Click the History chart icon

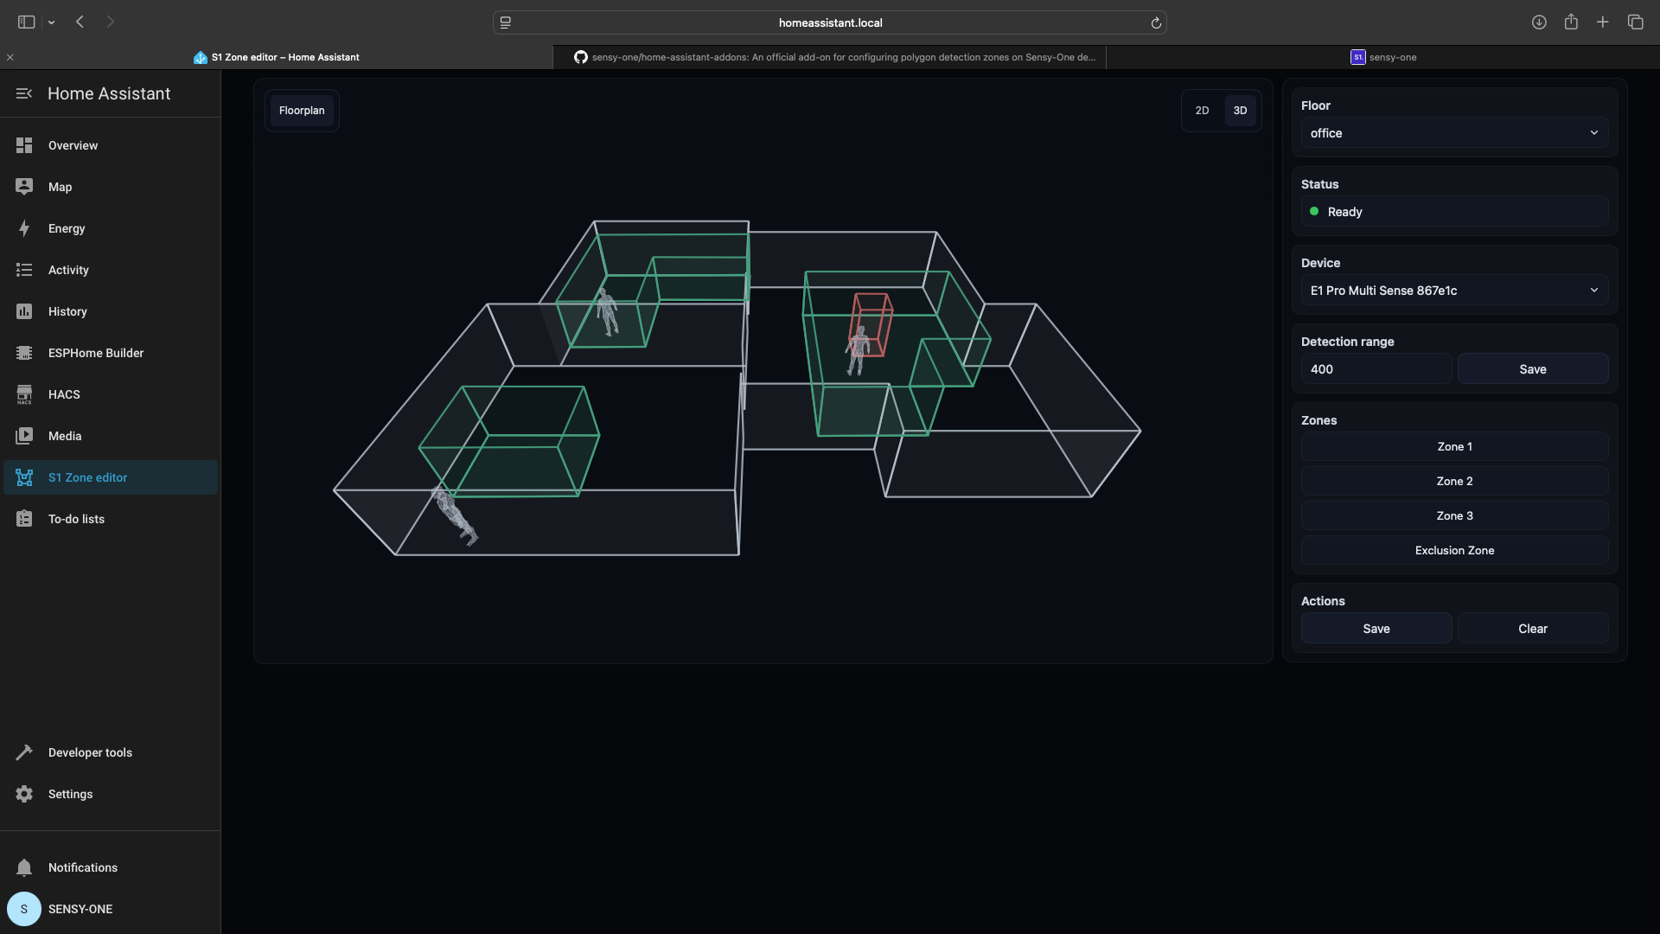(x=24, y=311)
